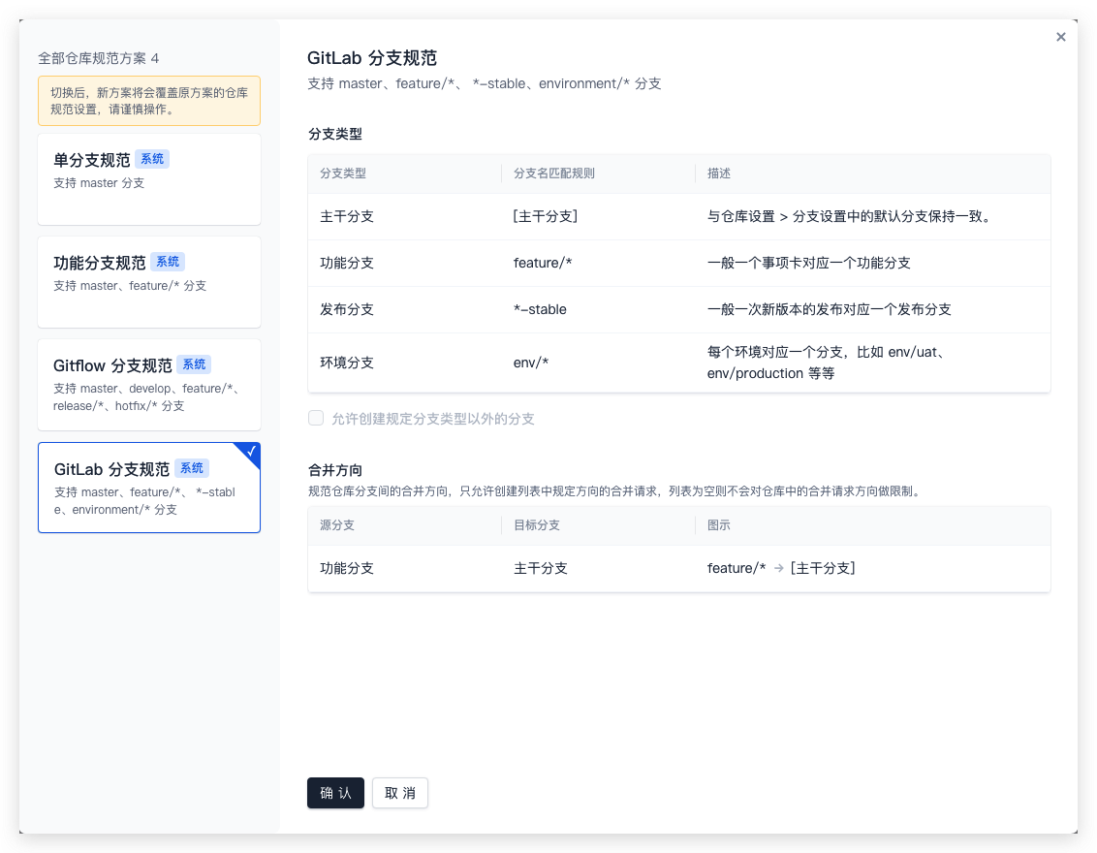
Task: Confirm with the 确认 button
Action: (336, 793)
